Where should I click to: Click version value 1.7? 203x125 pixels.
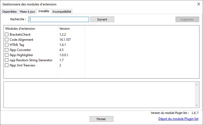[61, 60]
